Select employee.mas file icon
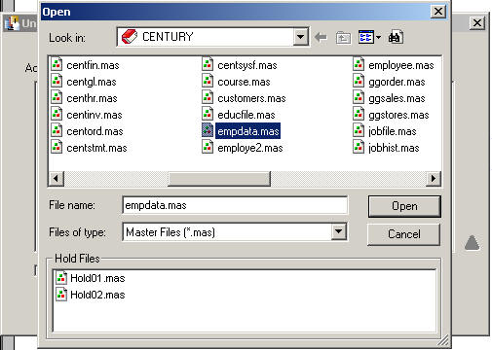The height and width of the screenshot is (350, 492). pos(359,64)
